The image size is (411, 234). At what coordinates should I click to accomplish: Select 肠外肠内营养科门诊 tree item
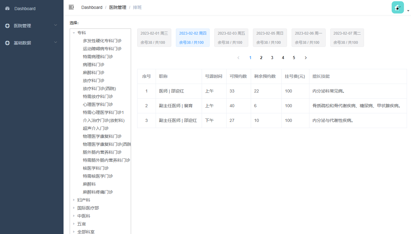pyautogui.click(x=102, y=152)
